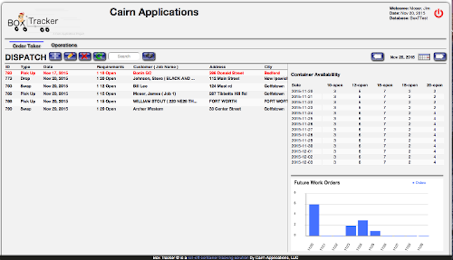Switch to the Order Taker tab

point(27,46)
